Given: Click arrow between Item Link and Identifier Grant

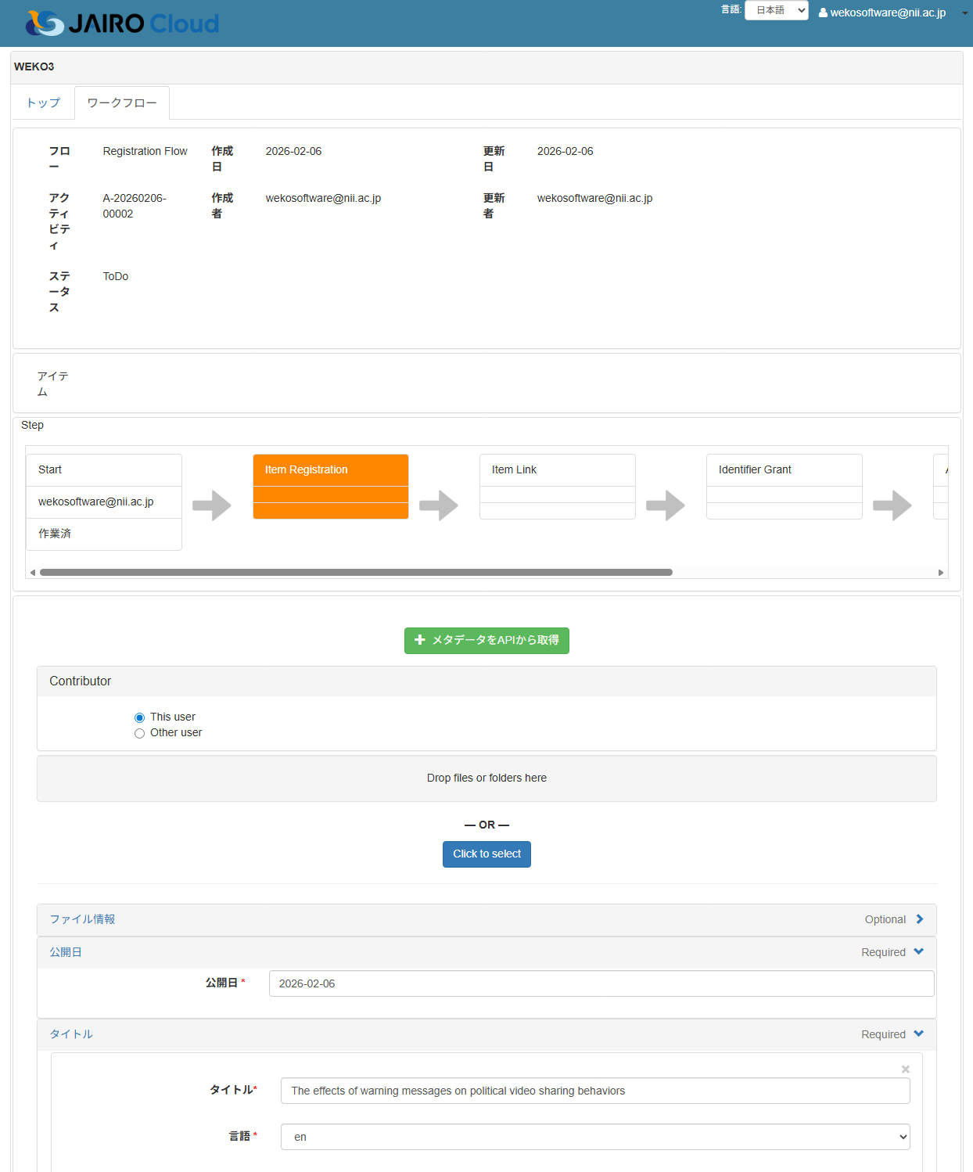Looking at the screenshot, I should (x=666, y=505).
